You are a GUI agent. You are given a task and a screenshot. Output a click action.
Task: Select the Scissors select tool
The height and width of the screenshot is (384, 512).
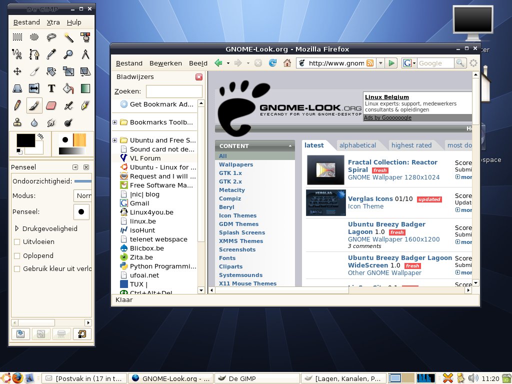17,54
